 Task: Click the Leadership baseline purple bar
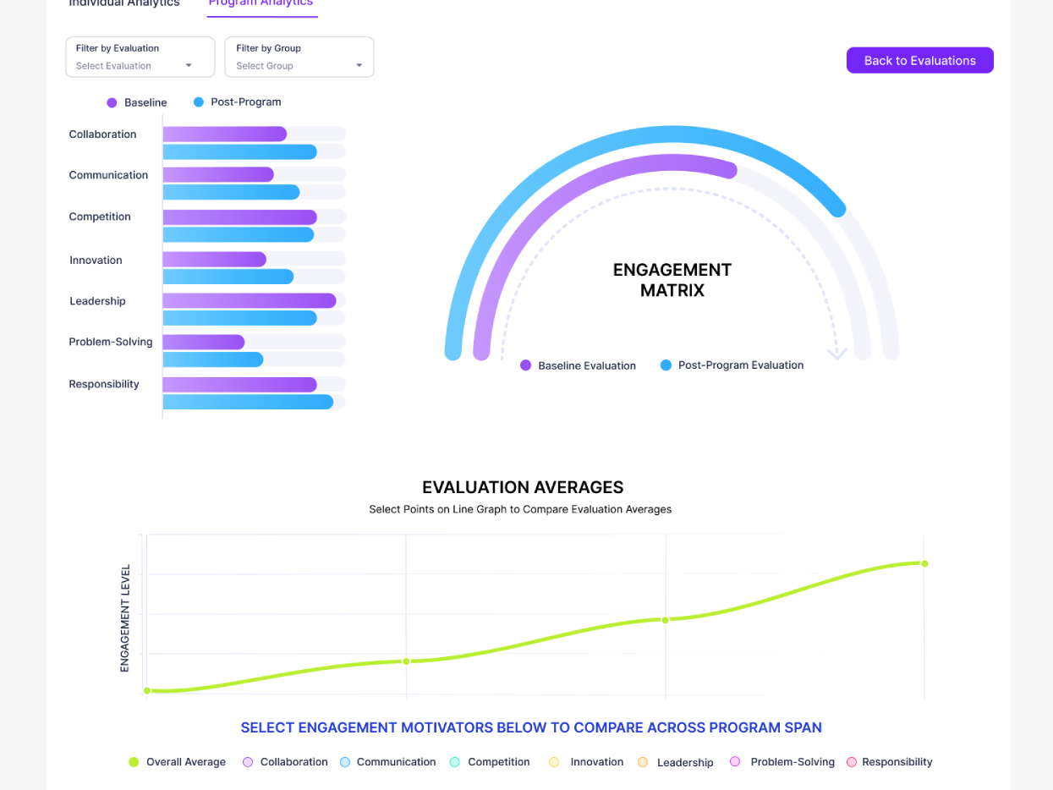249,300
